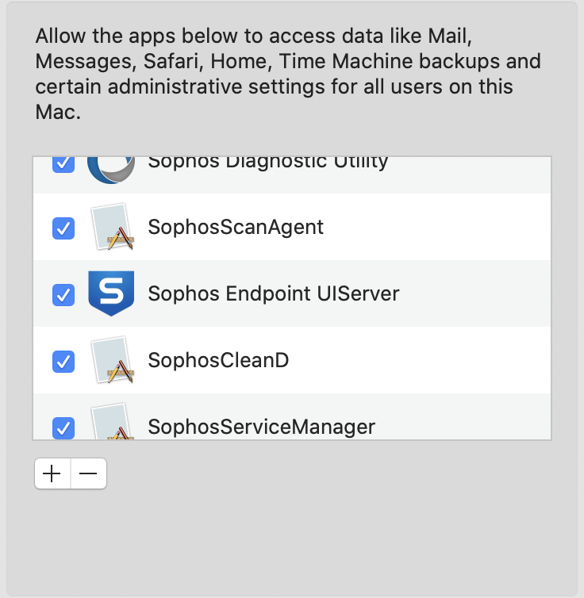Viewport: 584px width, 598px height.
Task: Uncheck the SophosCleanD checkbox
Action: pyautogui.click(x=63, y=362)
